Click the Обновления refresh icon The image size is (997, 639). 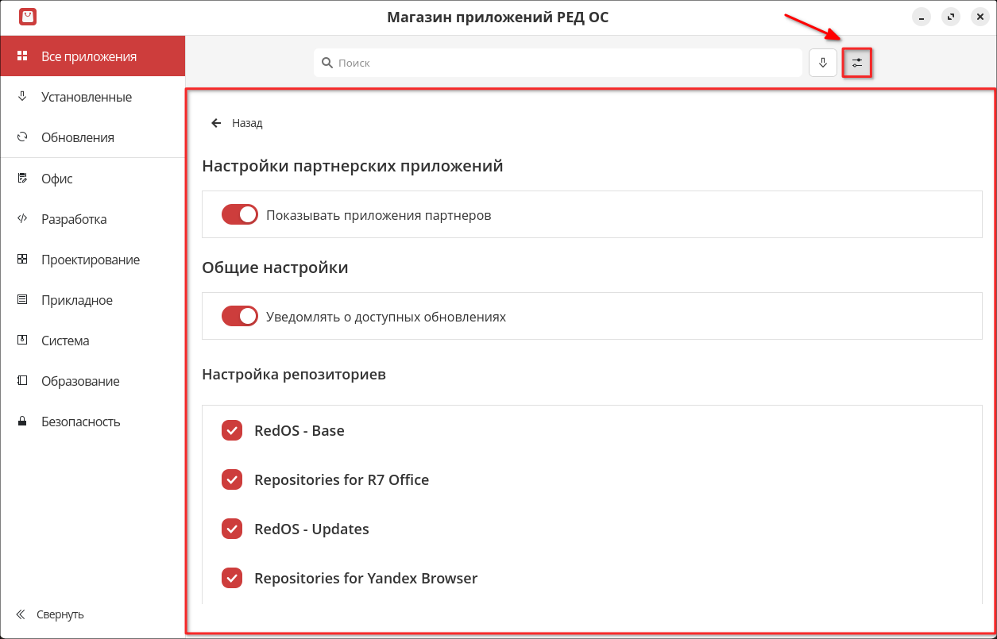(23, 137)
